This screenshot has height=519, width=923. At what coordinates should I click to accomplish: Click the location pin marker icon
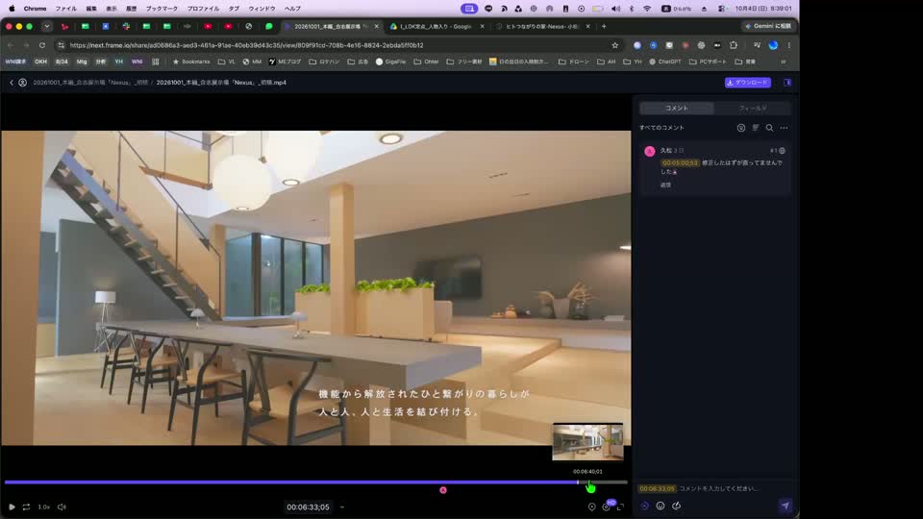pyautogui.click(x=591, y=507)
